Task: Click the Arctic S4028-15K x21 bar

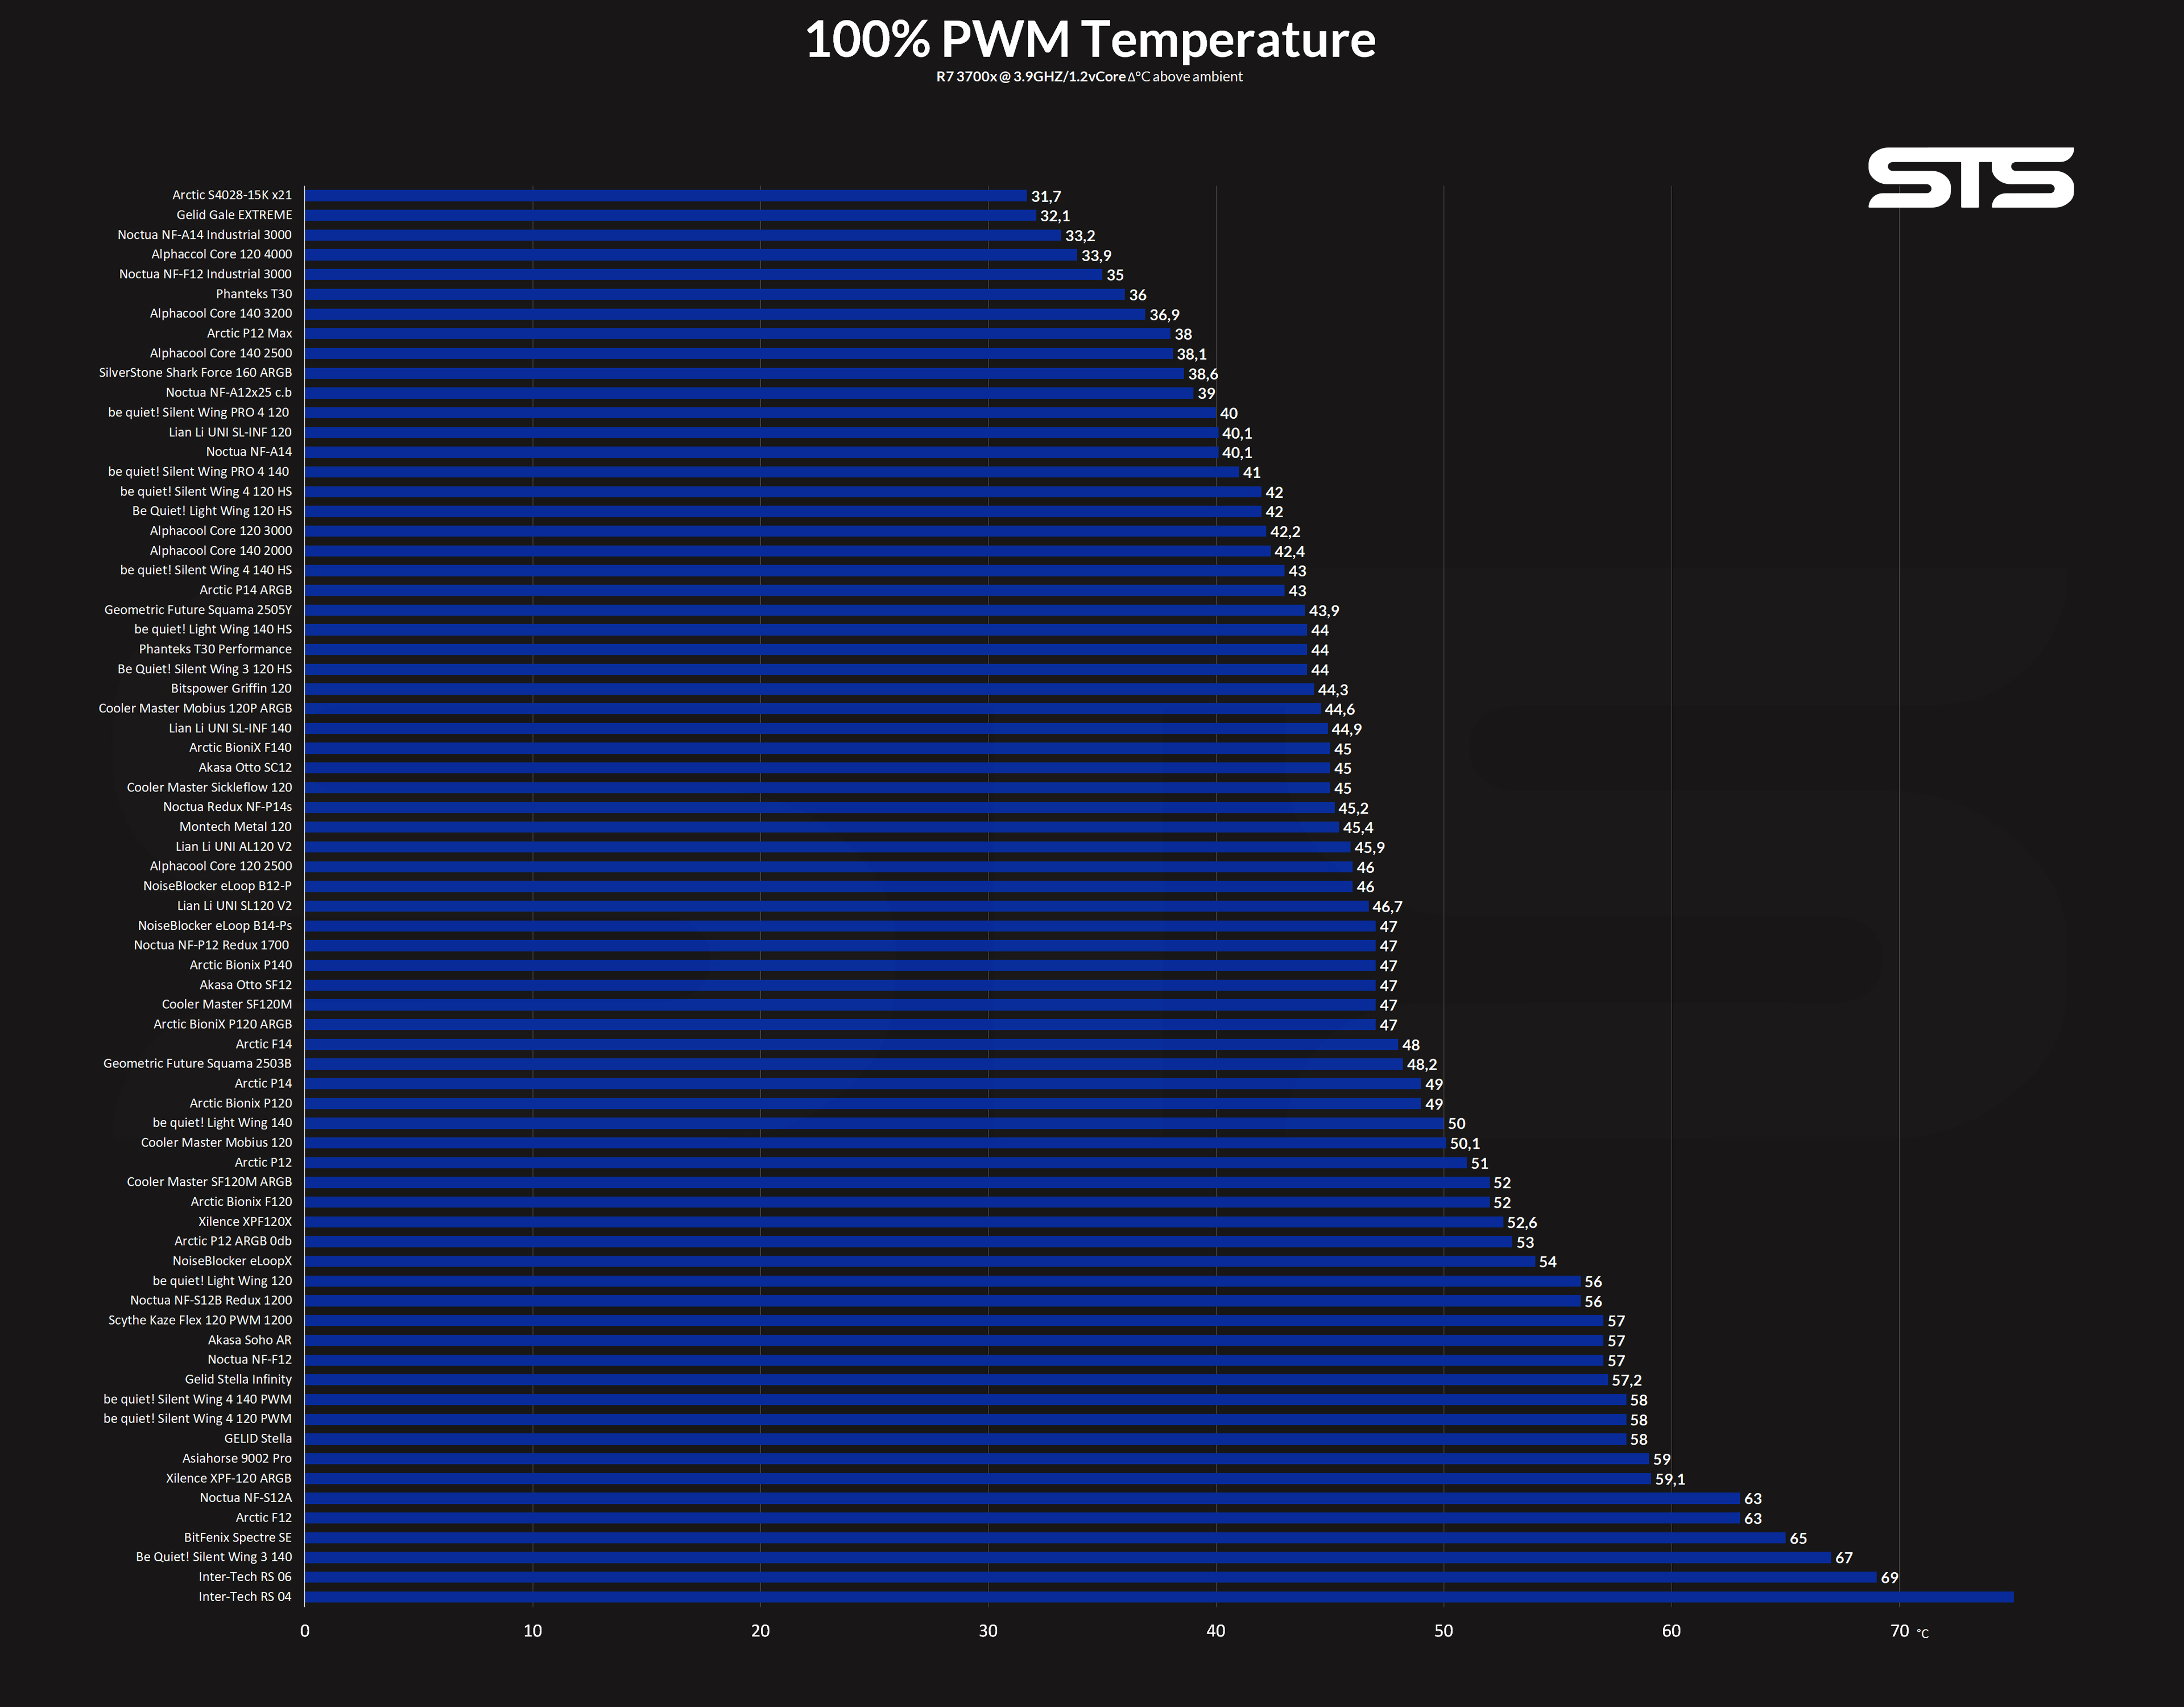Action: [x=666, y=196]
